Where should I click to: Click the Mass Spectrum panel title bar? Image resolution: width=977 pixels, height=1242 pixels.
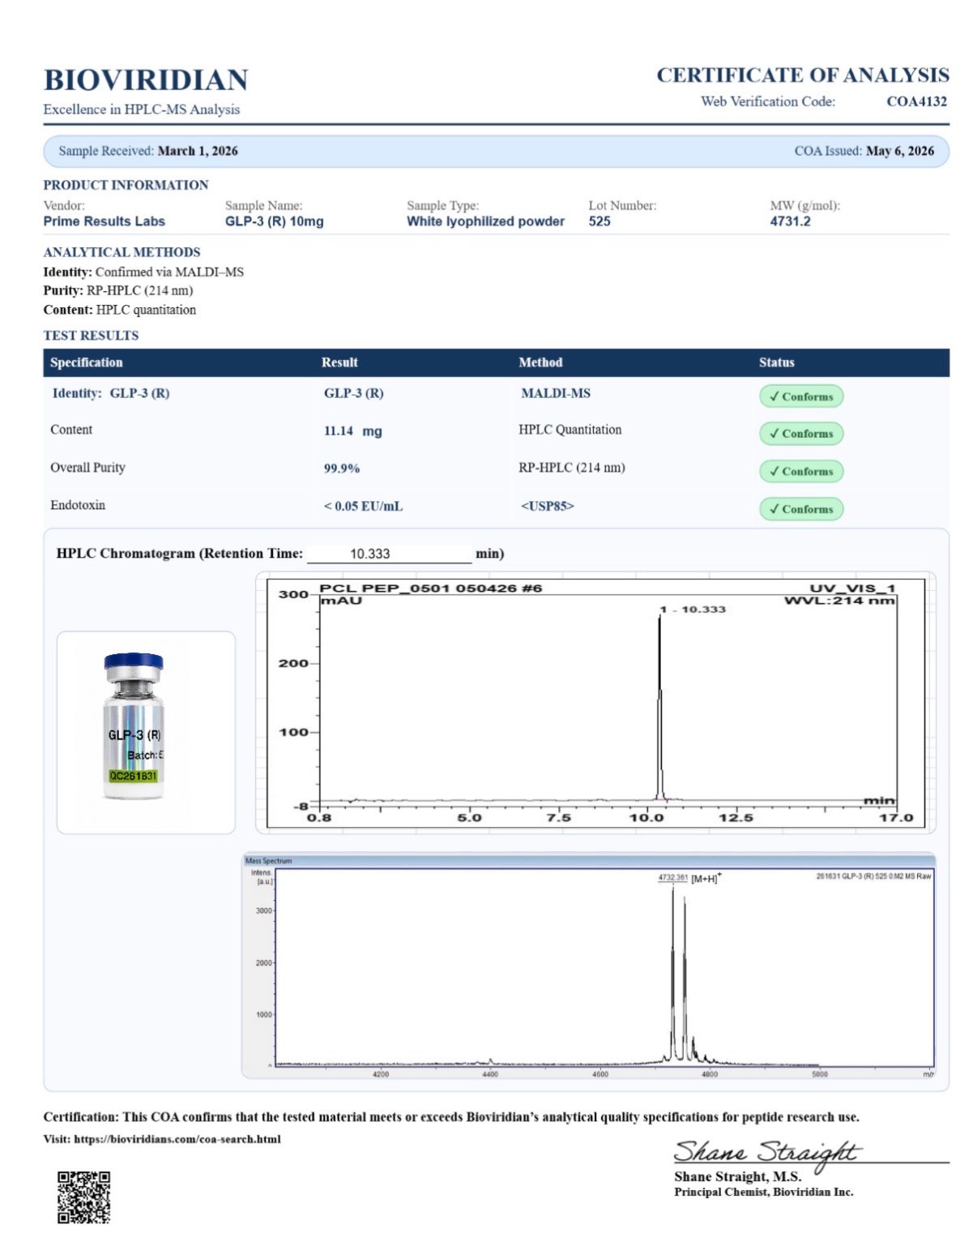click(x=589, y=861)
